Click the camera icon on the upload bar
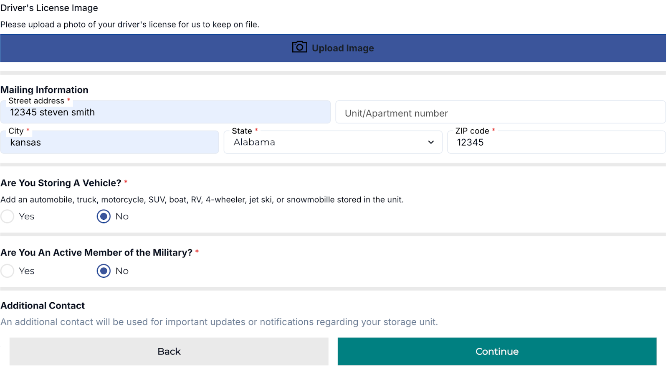This screenshot has width=668, height=369. coord(299,47)
